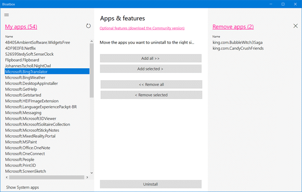Click the horizontal scrollbar left arrow

[7, 177]
